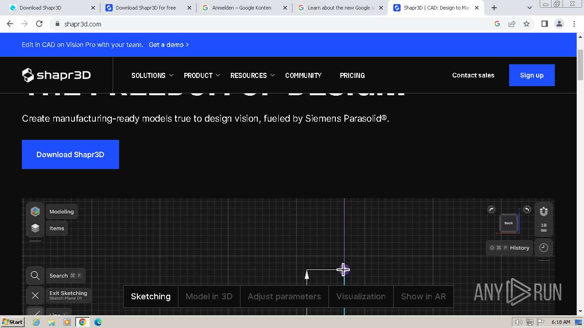Viewport: 584px width, 328px height.
Task: Expand the Resources menu
Action: (x=253, y=75)
